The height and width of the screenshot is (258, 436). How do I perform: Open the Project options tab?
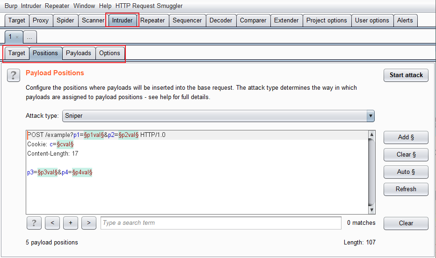tap(327, 20)
